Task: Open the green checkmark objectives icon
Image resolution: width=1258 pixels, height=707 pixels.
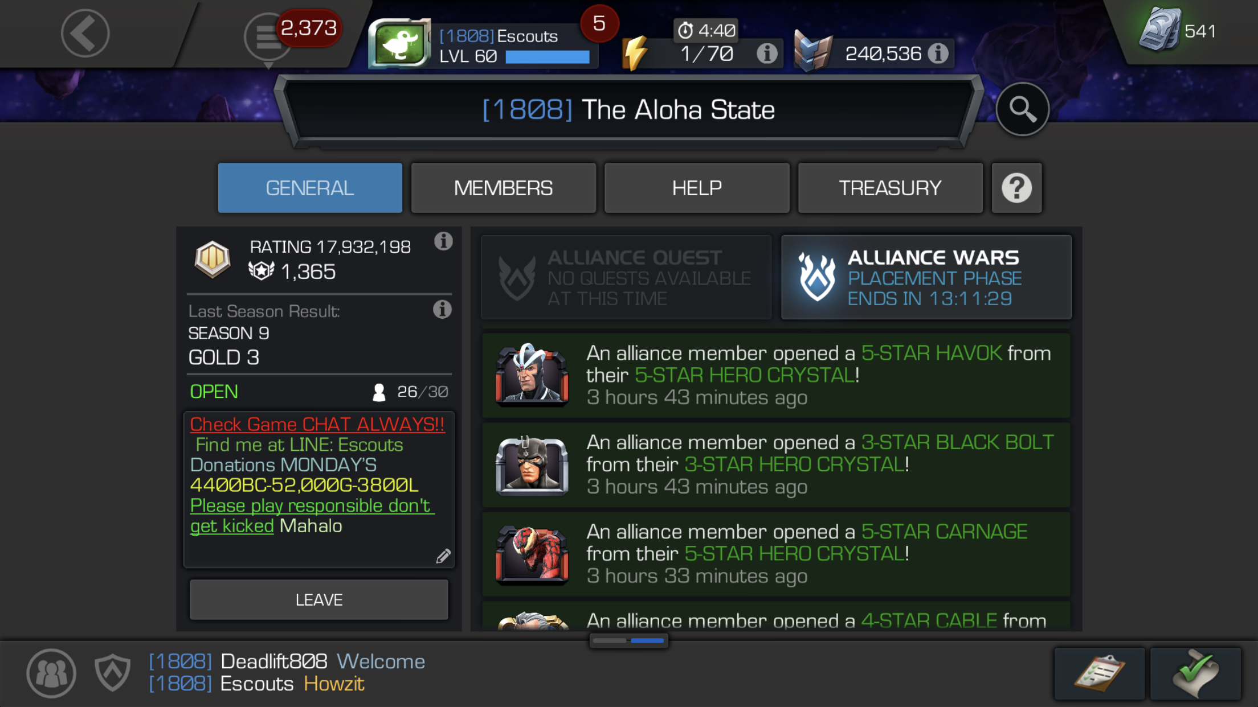Action: [x=1195, y=673]
